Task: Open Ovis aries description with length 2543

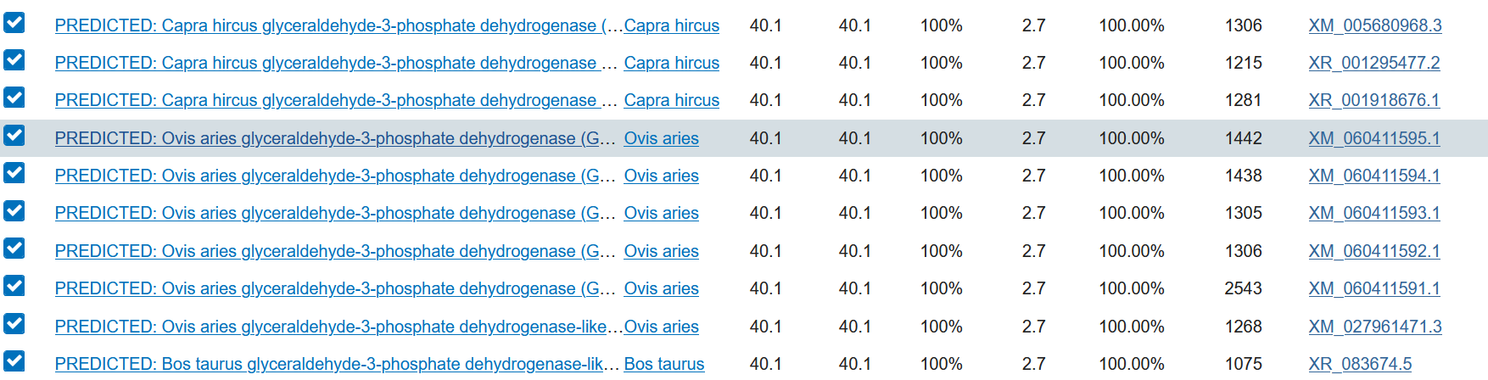Action: pos(335,288)
